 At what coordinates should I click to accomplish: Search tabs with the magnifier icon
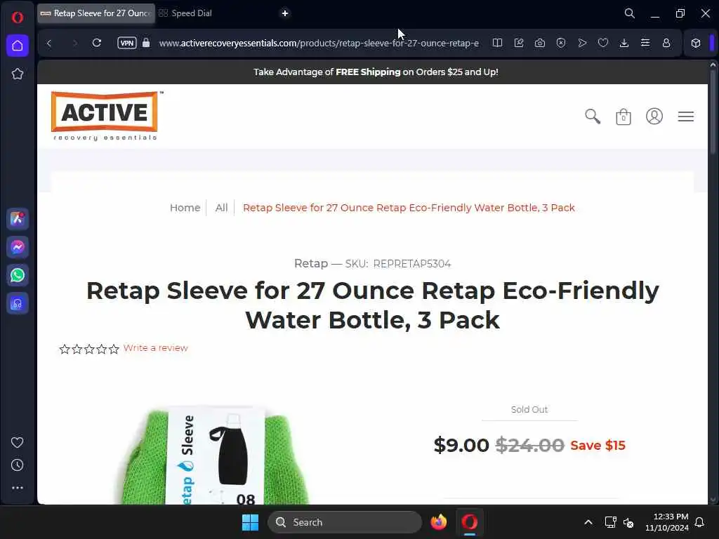pos(630,13)
